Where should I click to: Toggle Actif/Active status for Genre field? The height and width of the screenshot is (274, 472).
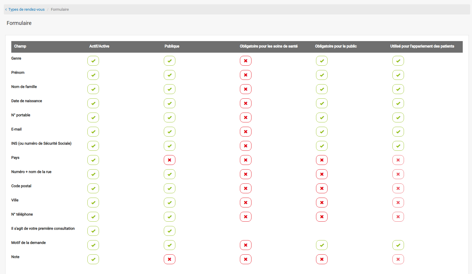(x=93, y=61)
